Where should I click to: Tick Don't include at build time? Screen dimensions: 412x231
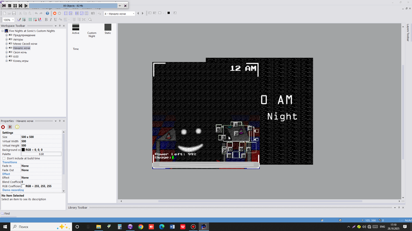pyautogui.click(x=4, y=158)
